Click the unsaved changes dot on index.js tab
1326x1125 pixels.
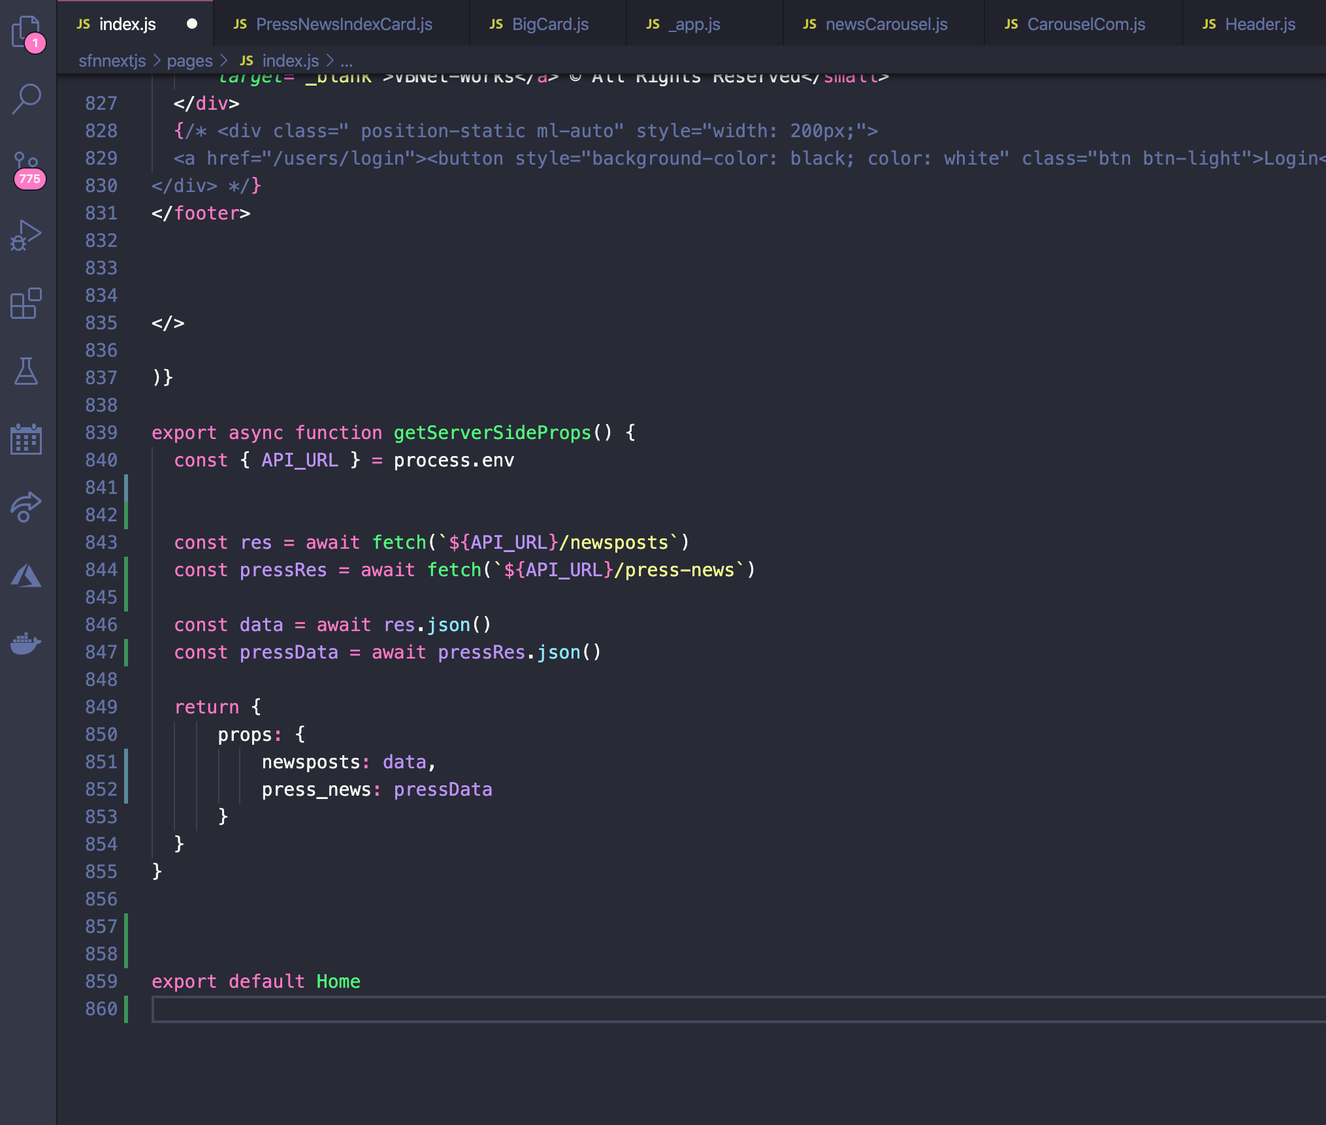192,24
